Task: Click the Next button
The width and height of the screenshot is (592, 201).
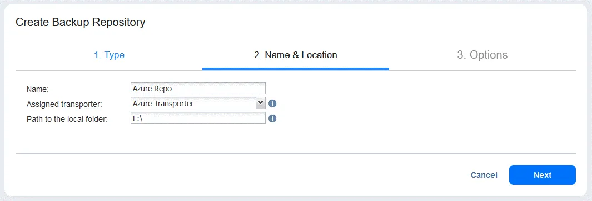Action: 542,175
